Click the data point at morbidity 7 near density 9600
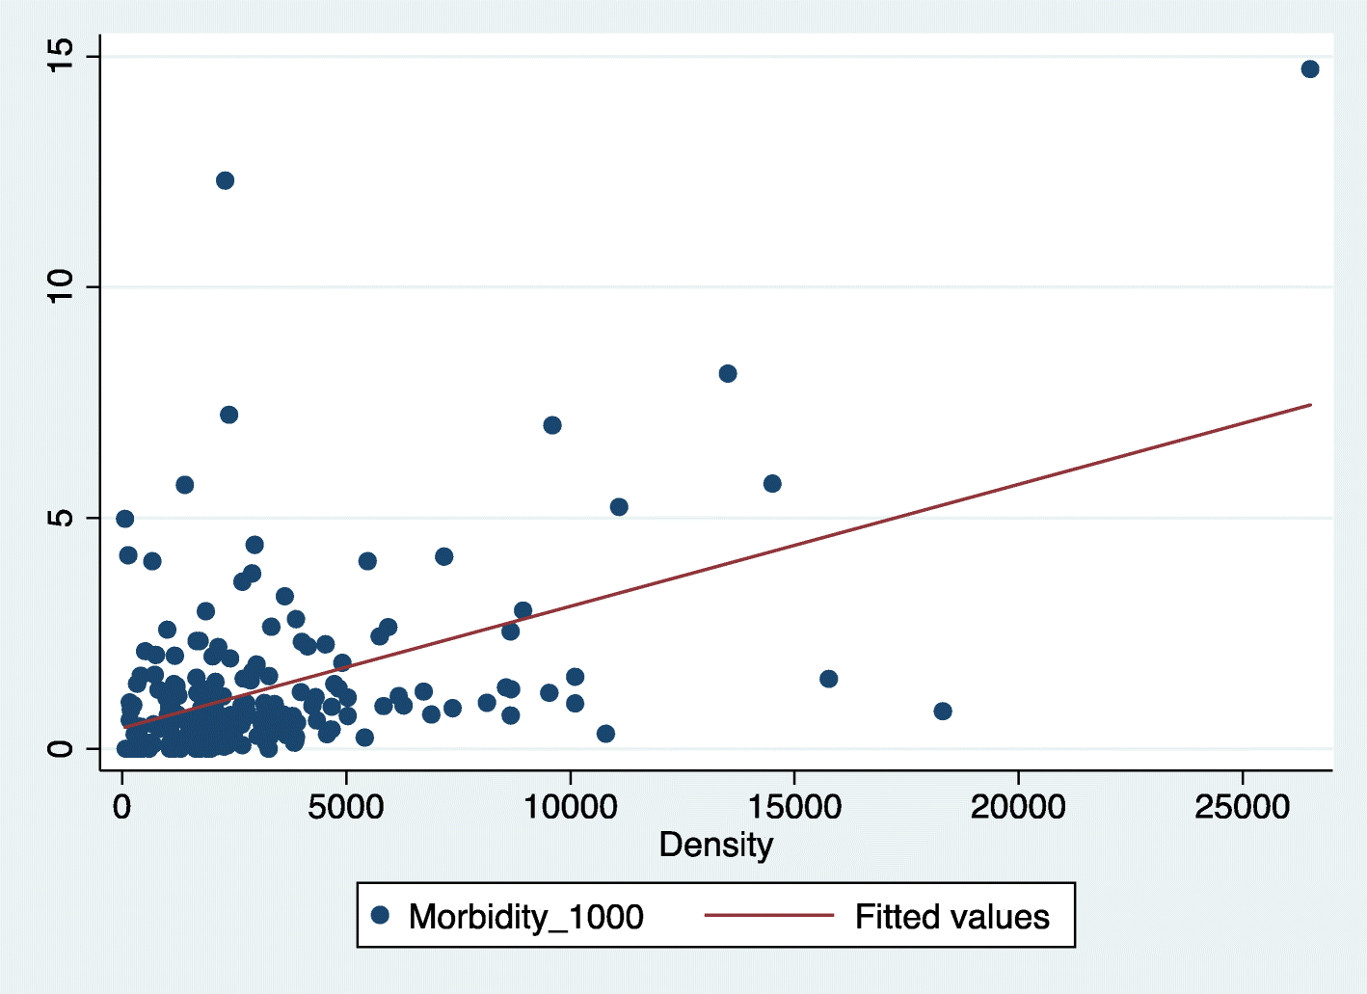The image size is (1367, 994). coord(551,425)
